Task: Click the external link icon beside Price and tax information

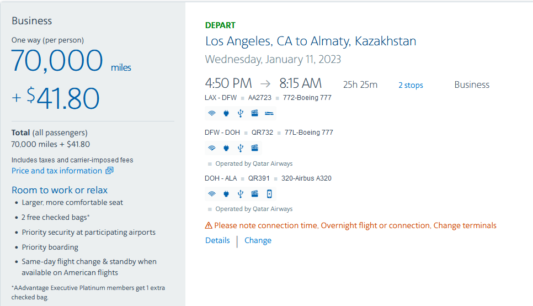Action: [109, 171]
